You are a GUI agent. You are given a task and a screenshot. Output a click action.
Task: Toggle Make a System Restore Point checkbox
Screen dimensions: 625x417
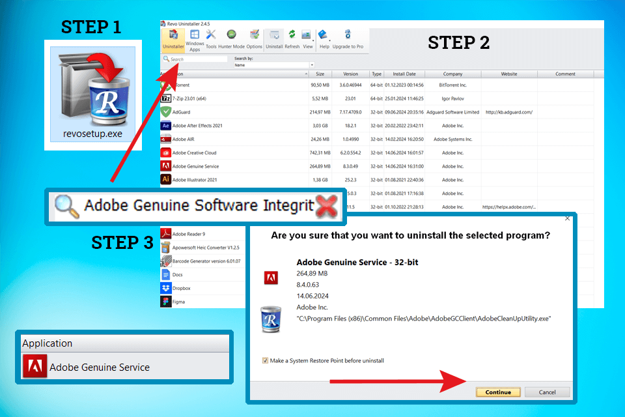pyautogui.click(x=265, y=360)
